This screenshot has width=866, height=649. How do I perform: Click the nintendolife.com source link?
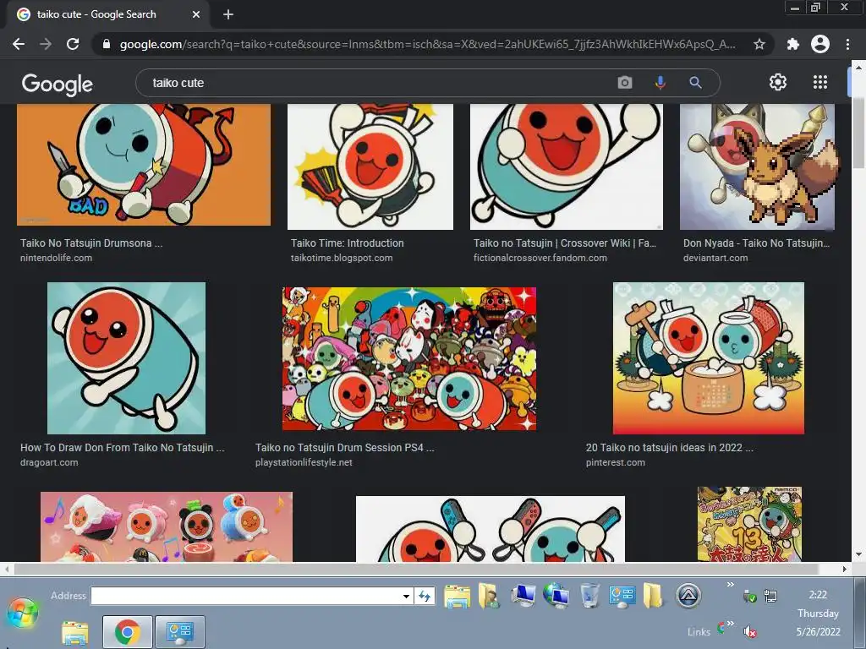tap(57, 258)
